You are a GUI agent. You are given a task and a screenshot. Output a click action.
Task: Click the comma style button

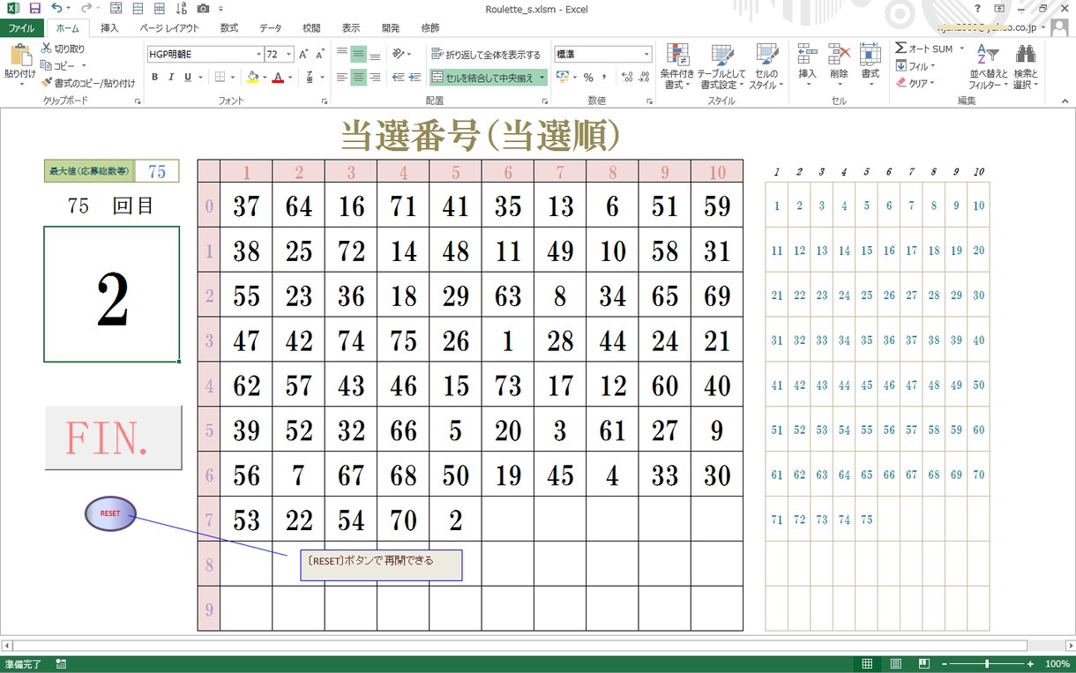604,78
